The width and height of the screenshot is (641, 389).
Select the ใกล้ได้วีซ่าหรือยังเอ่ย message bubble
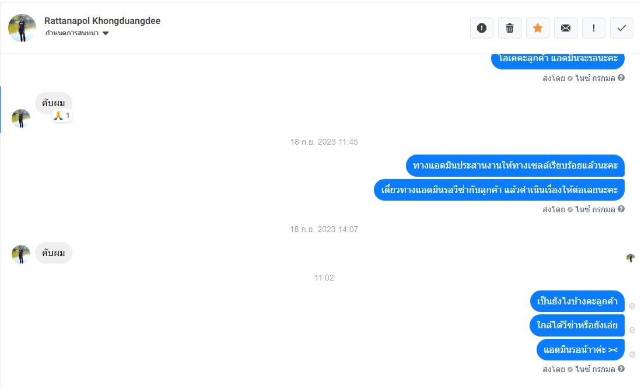pos(577,325)
